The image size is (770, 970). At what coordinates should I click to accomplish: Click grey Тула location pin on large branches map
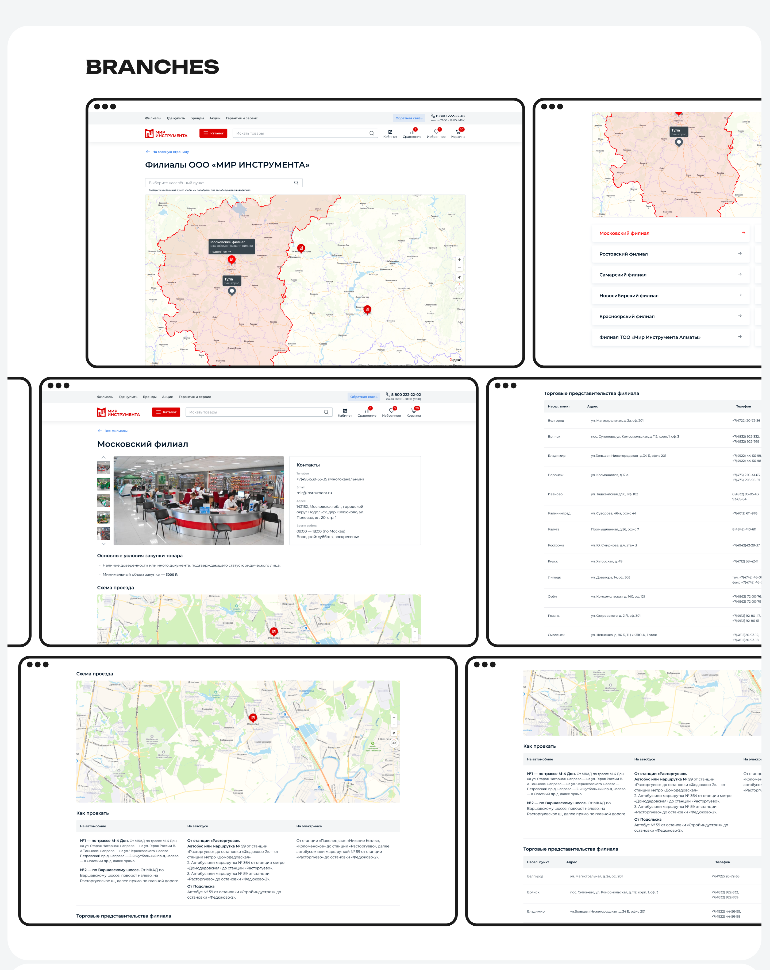pyautogui.click(x=232, y=291)
